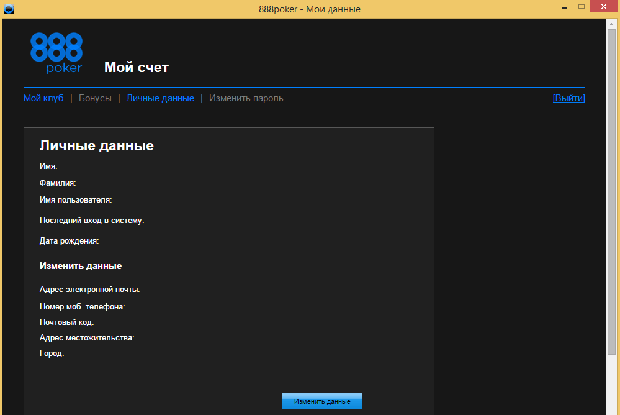
Task: Go to Изменить пароль section
Action: tap(246, 98)
